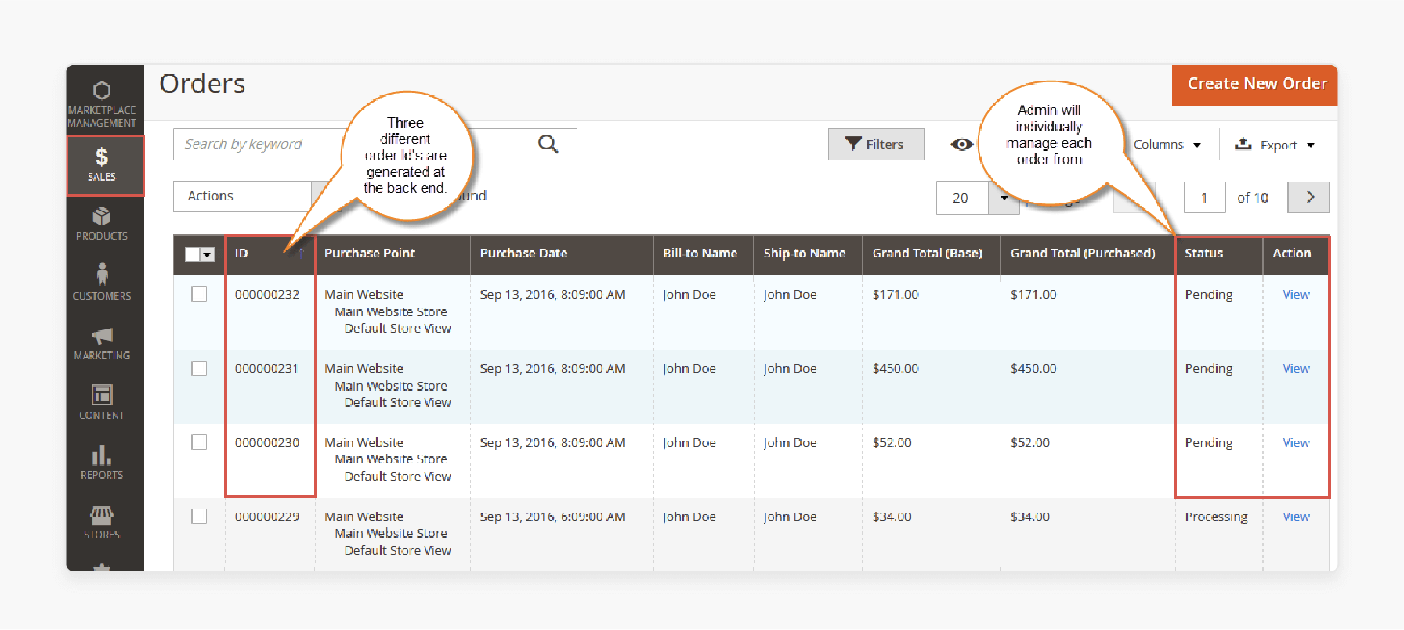Open Marketplace Management in sidebar
The image size is (1404, 630).
[x=102, y=103]
